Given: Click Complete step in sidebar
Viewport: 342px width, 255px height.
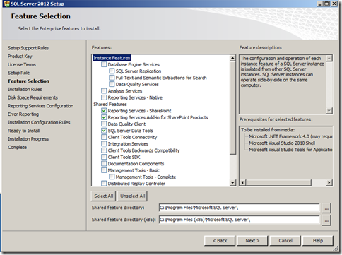Looking at the screenshot, I should click(17, 147).
